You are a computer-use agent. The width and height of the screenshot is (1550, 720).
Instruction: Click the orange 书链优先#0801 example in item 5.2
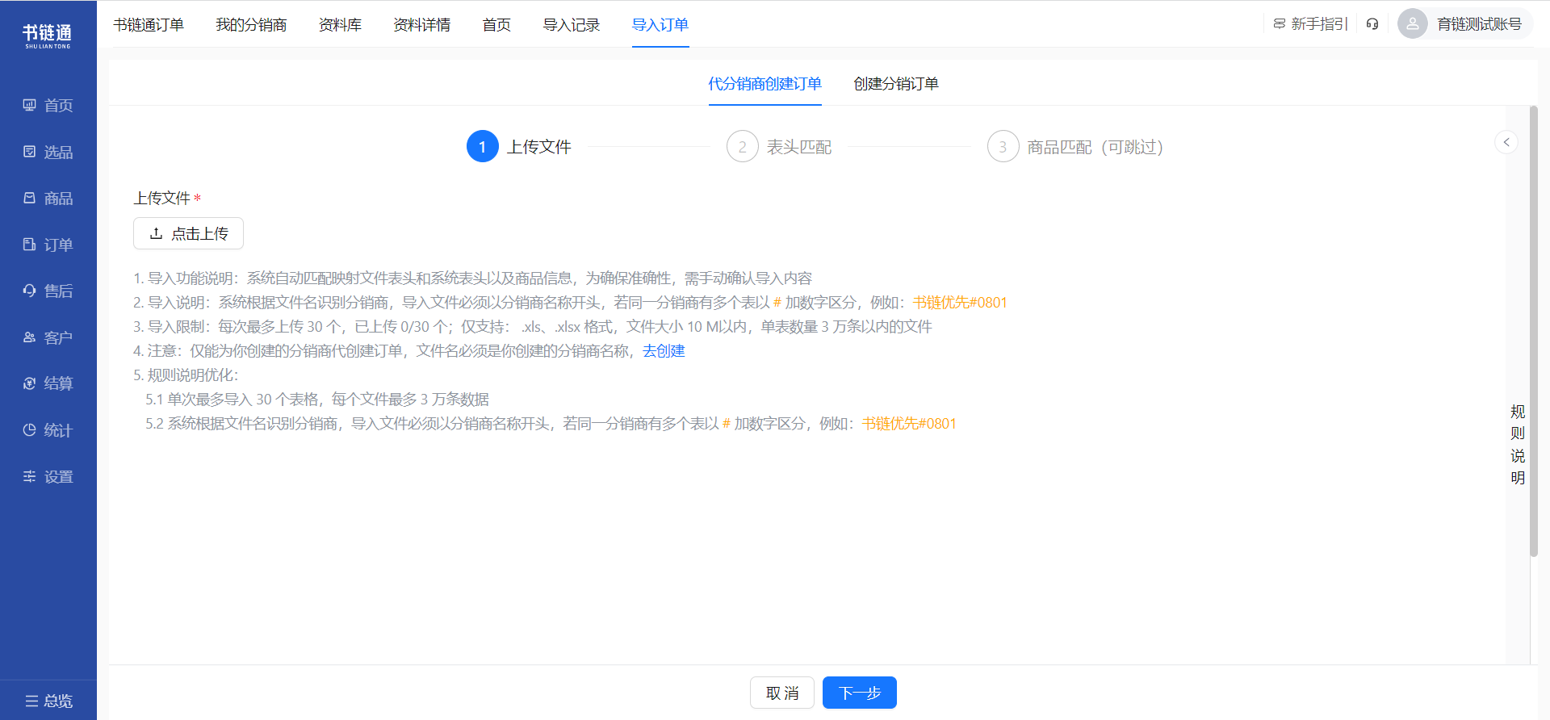pyautogui.click(x=909, y=424)
